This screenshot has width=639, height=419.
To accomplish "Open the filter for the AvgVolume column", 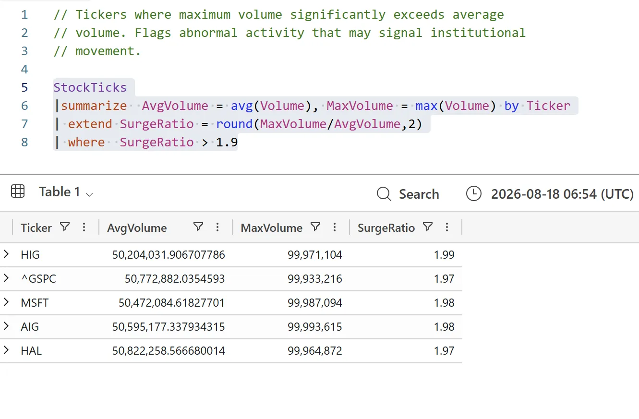I will pos(198,227).
